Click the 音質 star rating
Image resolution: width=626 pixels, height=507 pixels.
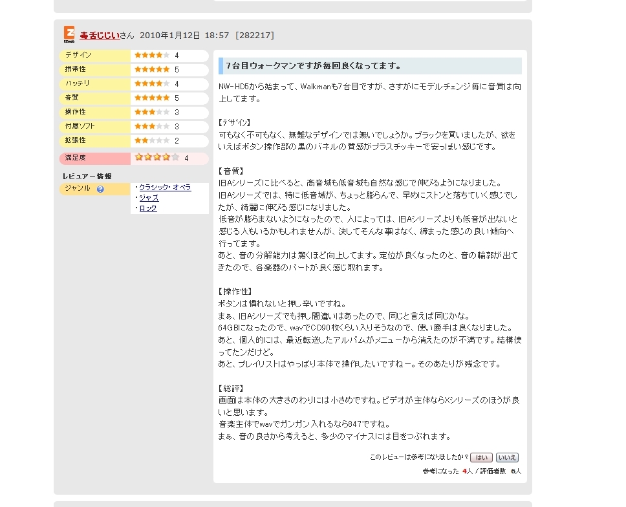152,98
